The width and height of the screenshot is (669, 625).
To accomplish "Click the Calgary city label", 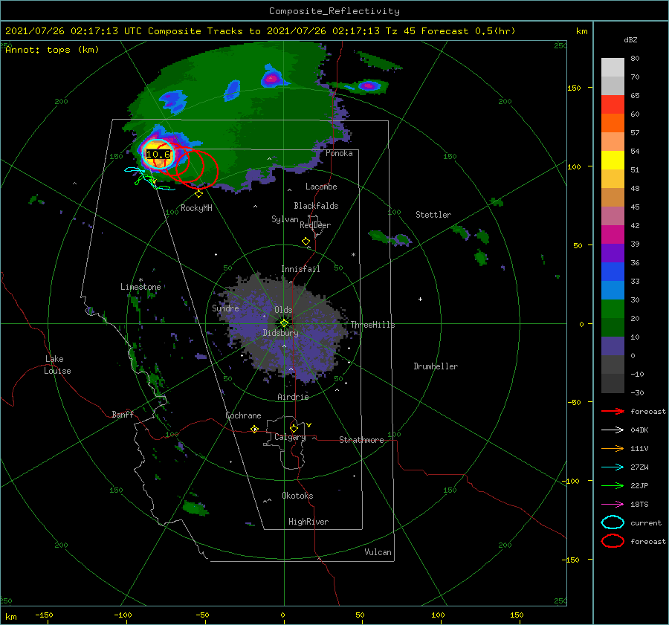I will click(x=290, y=437).
